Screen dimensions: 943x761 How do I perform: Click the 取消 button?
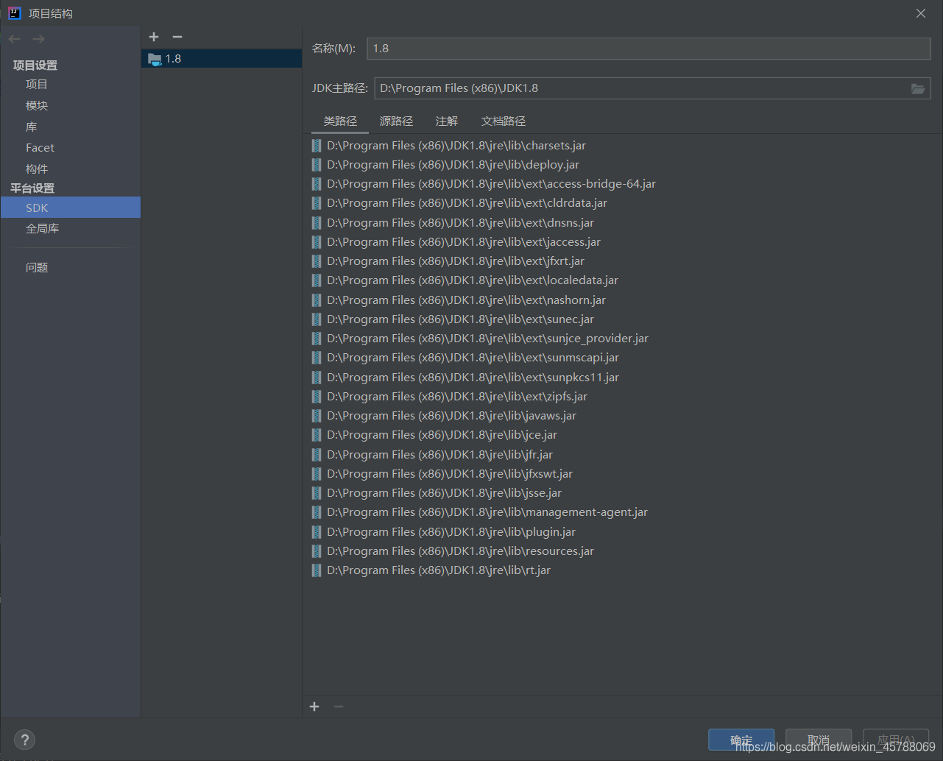(x=819, y=740)
